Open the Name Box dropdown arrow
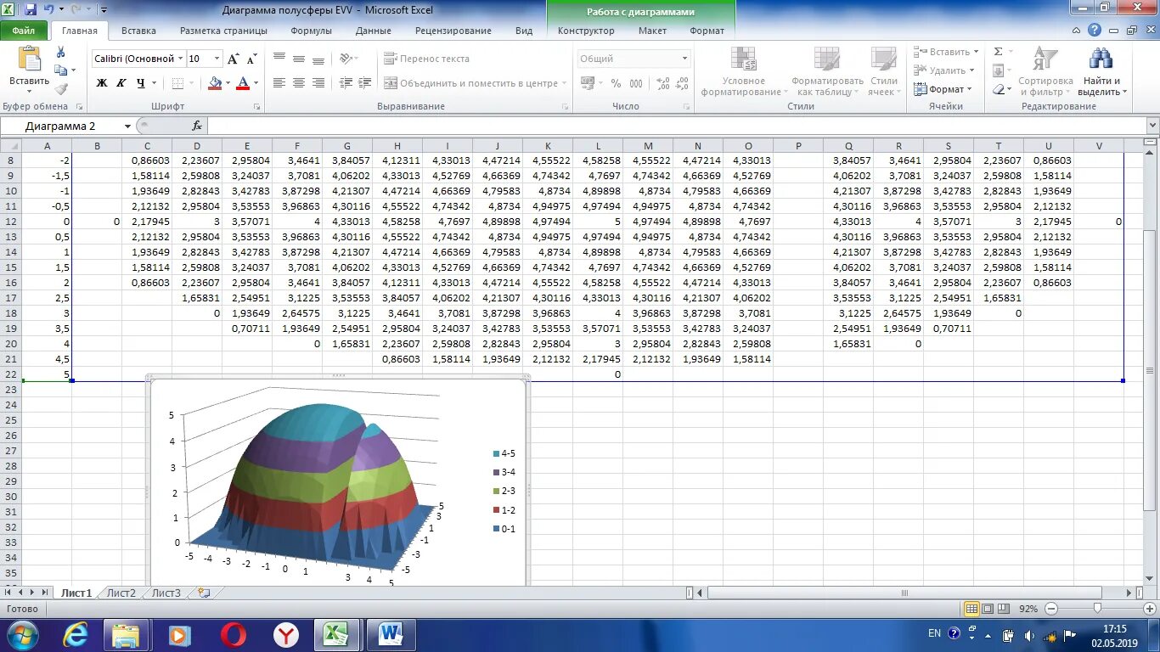 [127, 126]
